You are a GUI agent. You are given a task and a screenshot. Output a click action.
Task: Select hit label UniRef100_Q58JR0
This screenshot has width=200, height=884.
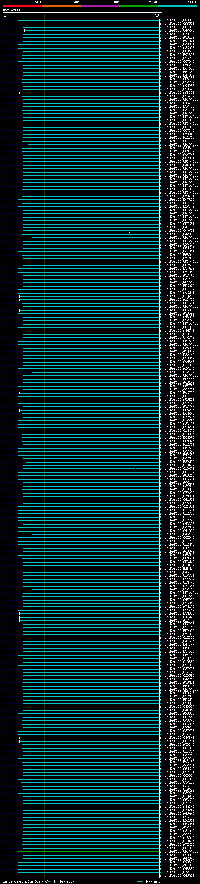(x=179, y=79)
